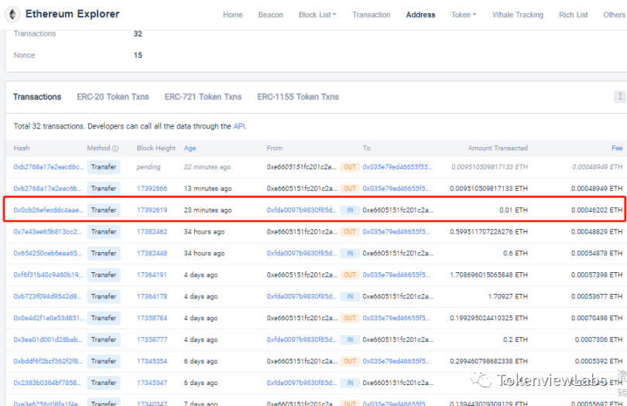Screen dimensions: 627x406
Task: Click the Transfer method badge in highlighted row
Action: (104, 210)
